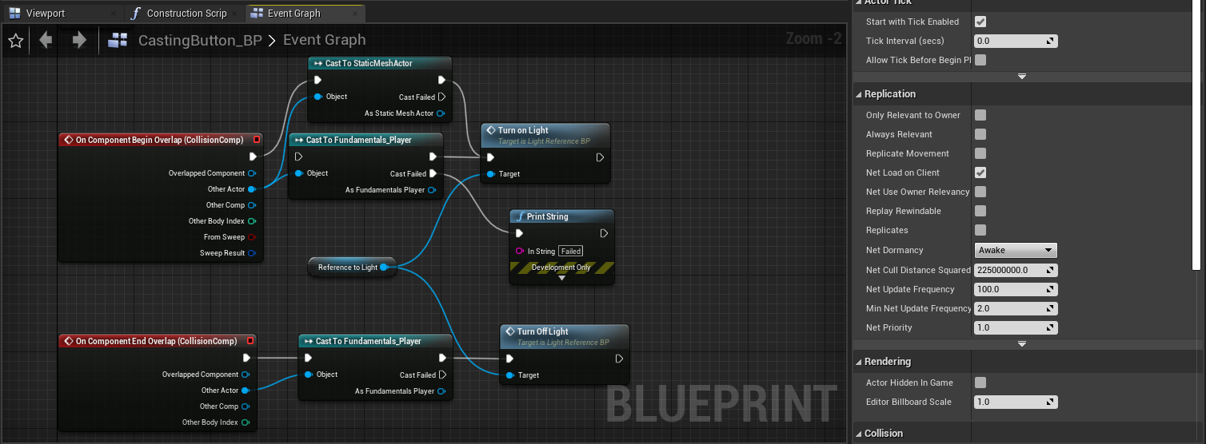Open the Net Dormancy dropdown
This screenshot has width=1206, height=444.
click(1016, 250)
